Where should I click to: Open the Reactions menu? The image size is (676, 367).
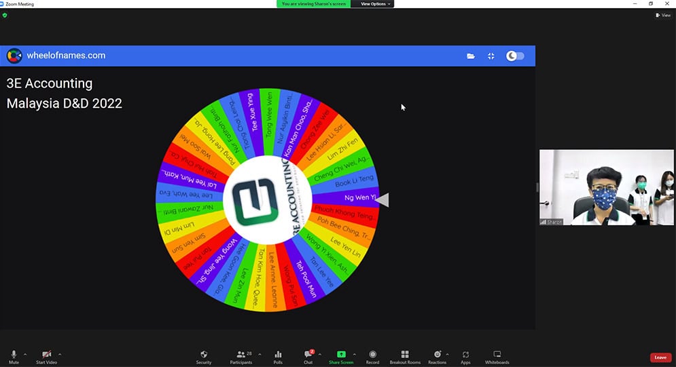[x=437, y=357]
